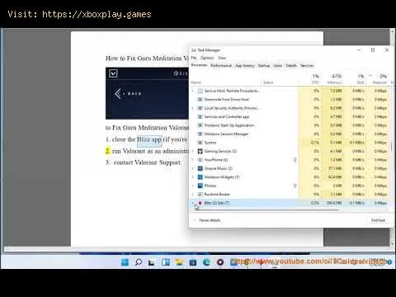Viewport: 396px width, 297px height.
Task: Expand the Groove Music (2) group
Action: pyautogui.click(x=193, y=168)
